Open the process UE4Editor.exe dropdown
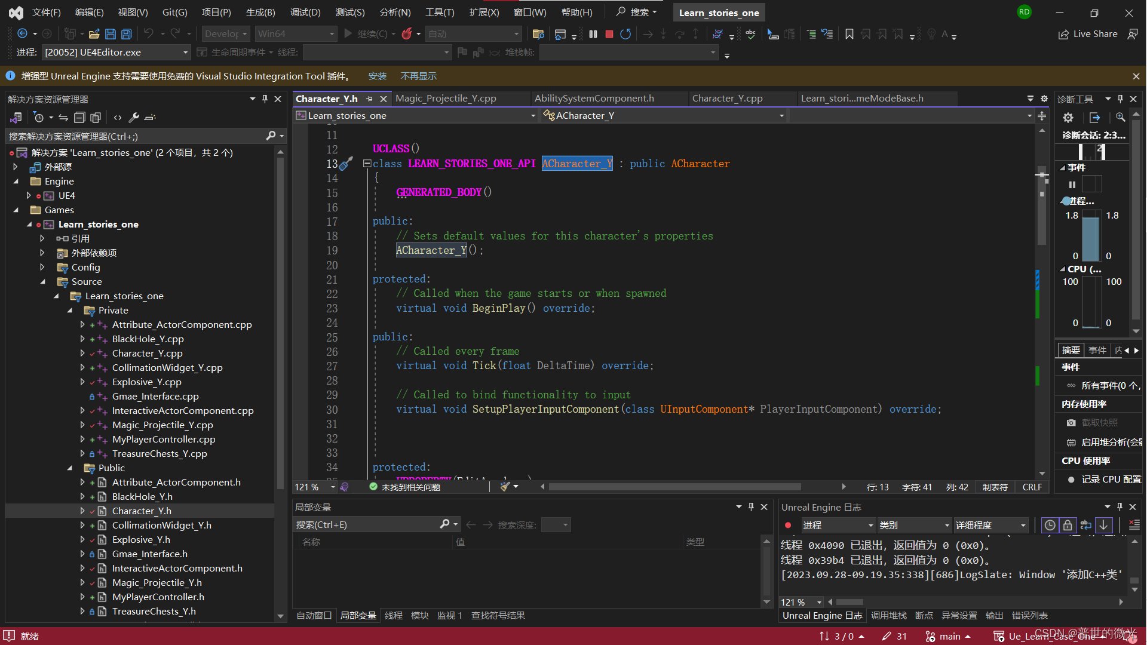The image size is (1147, 645). point(185,53)
